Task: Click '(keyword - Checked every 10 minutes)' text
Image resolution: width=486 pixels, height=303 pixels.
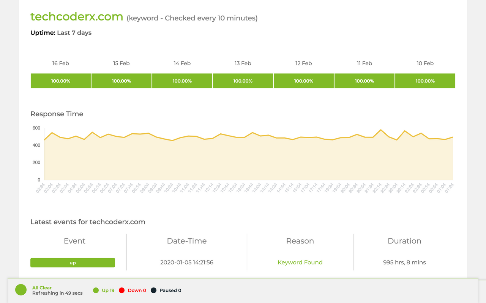Action: 192,18
